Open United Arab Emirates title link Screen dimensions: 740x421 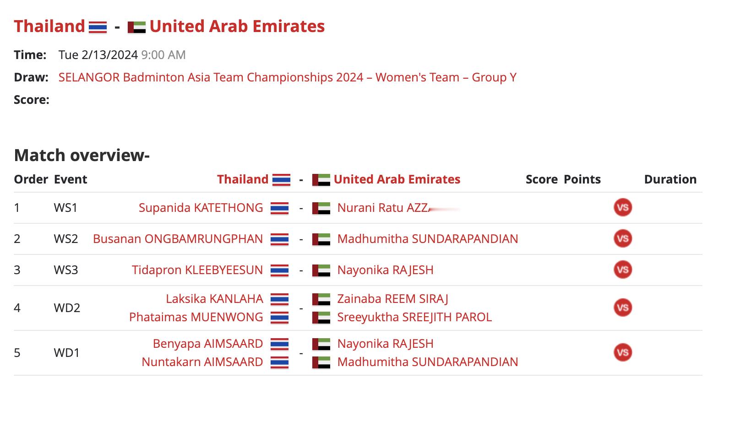(x=237, y=26)
